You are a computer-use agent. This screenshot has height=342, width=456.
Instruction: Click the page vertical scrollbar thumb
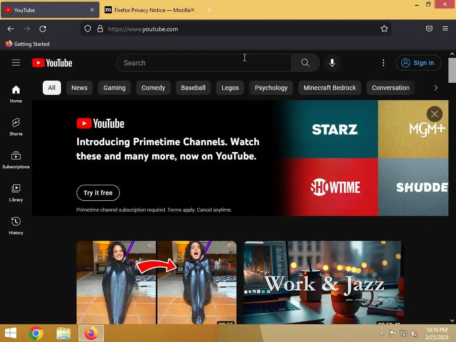(452, 70)
